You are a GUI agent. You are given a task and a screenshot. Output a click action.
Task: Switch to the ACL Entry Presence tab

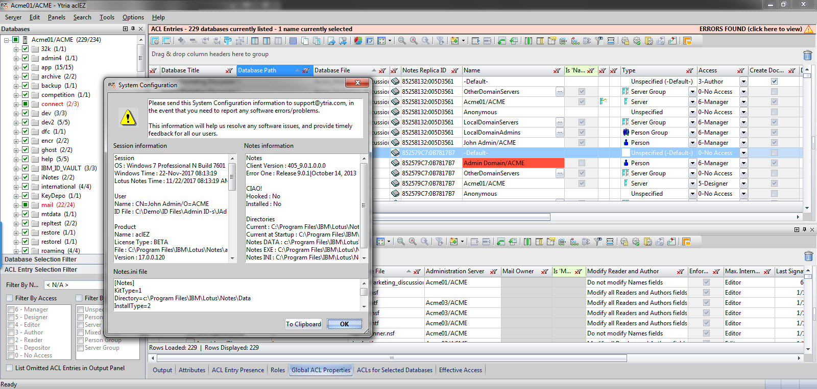pos(238,370)
